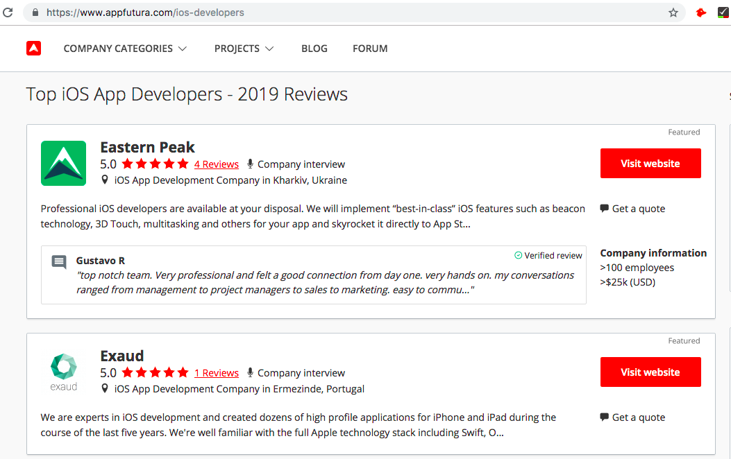Click Ermezinde, Portugal location text

(x=319, y=389)
